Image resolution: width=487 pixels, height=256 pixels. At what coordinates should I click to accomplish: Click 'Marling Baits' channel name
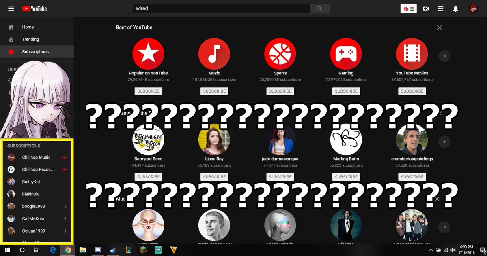pos(346,159)
